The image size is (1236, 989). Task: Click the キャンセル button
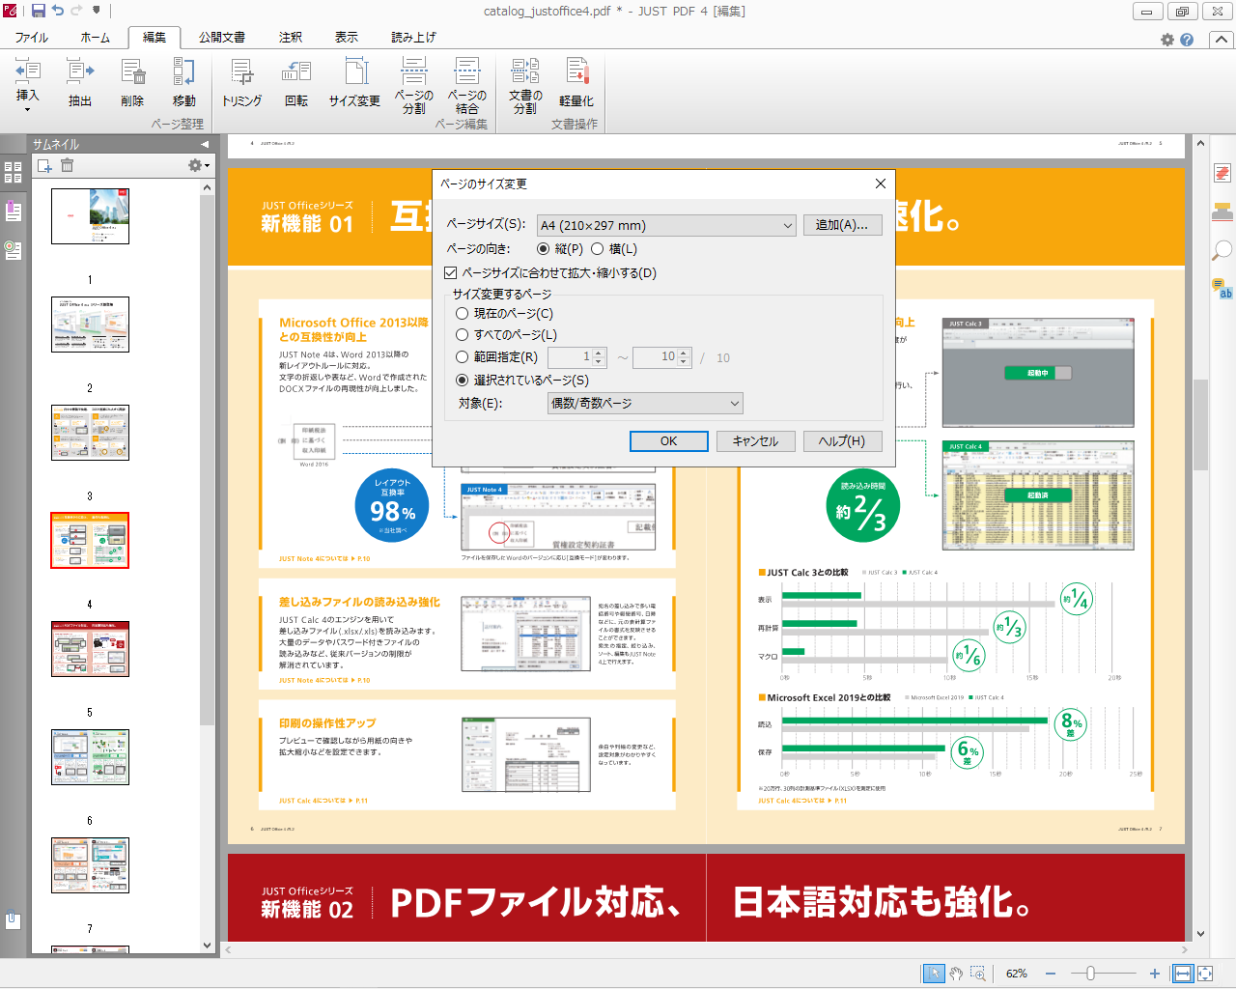click(x=755, y=440)
